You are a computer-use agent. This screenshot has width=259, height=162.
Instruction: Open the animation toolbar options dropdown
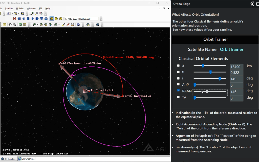(x=101, y=19)
